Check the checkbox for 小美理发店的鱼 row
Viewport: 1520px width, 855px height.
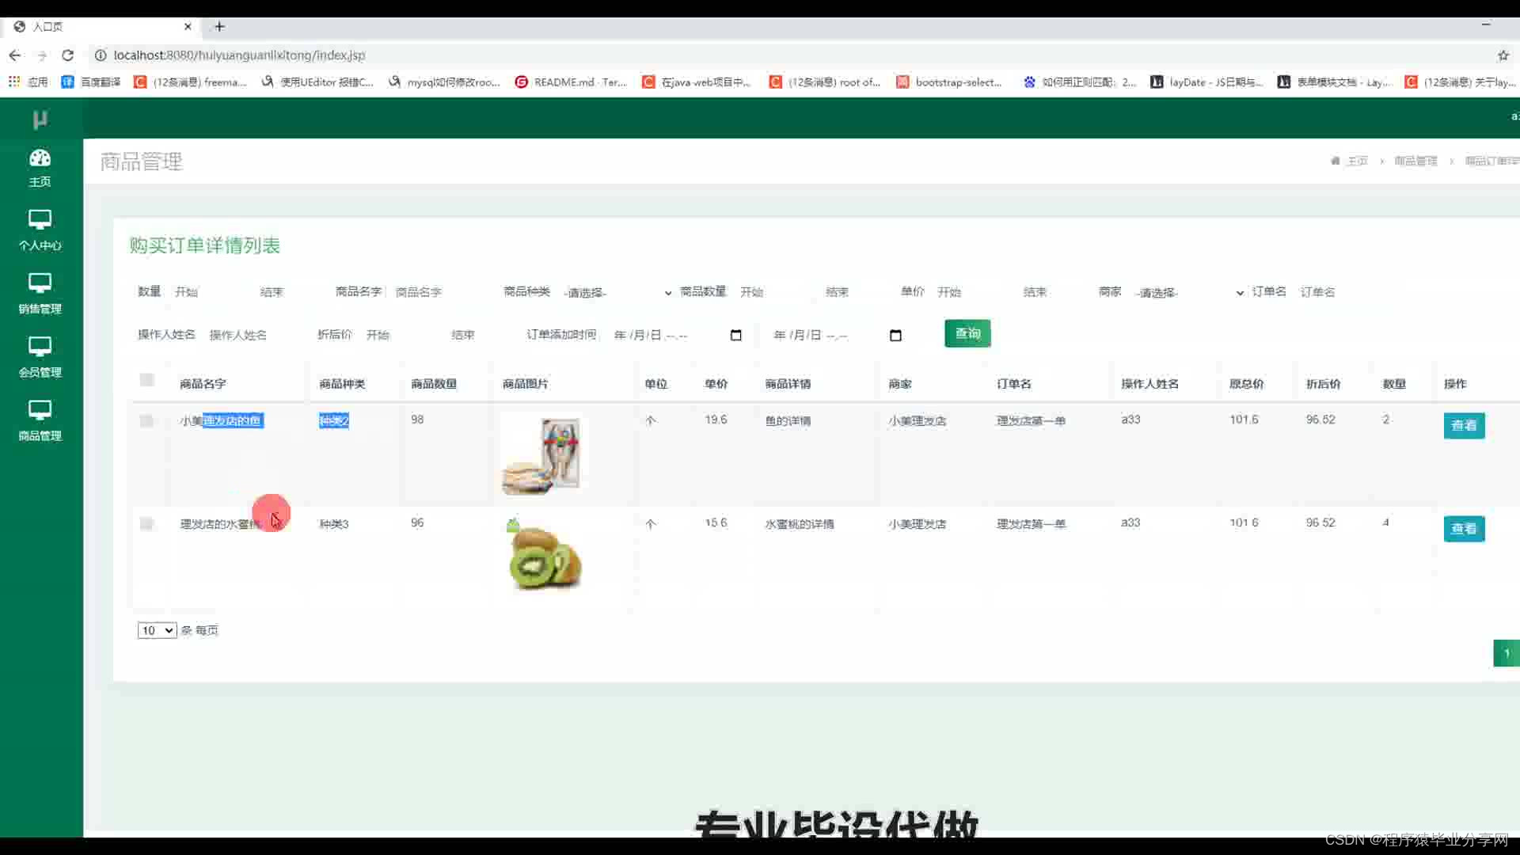point(146,420)
